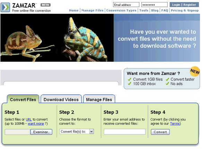The width and height of the screenshot is (202, 149).
Task: Click the Examinar browse button
Action: pos(41,132)
